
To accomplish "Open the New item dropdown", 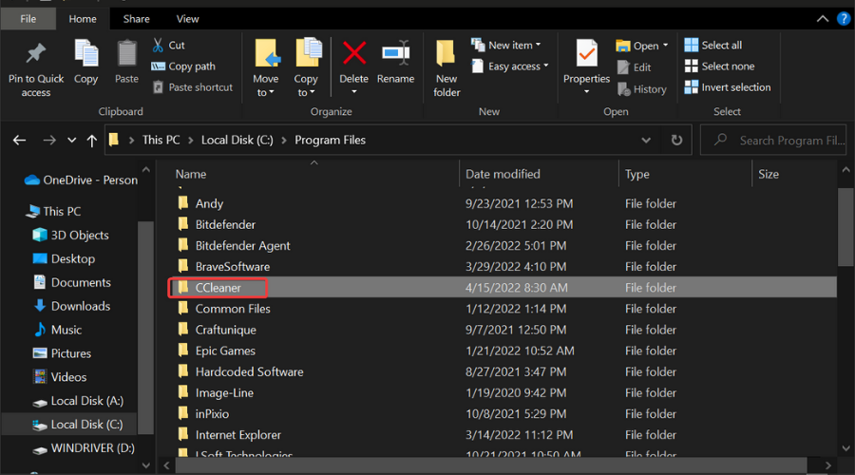I will (x=506, y=46).
